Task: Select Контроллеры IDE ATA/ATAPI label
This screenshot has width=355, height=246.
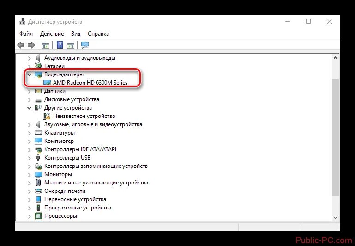Action: 80,149
